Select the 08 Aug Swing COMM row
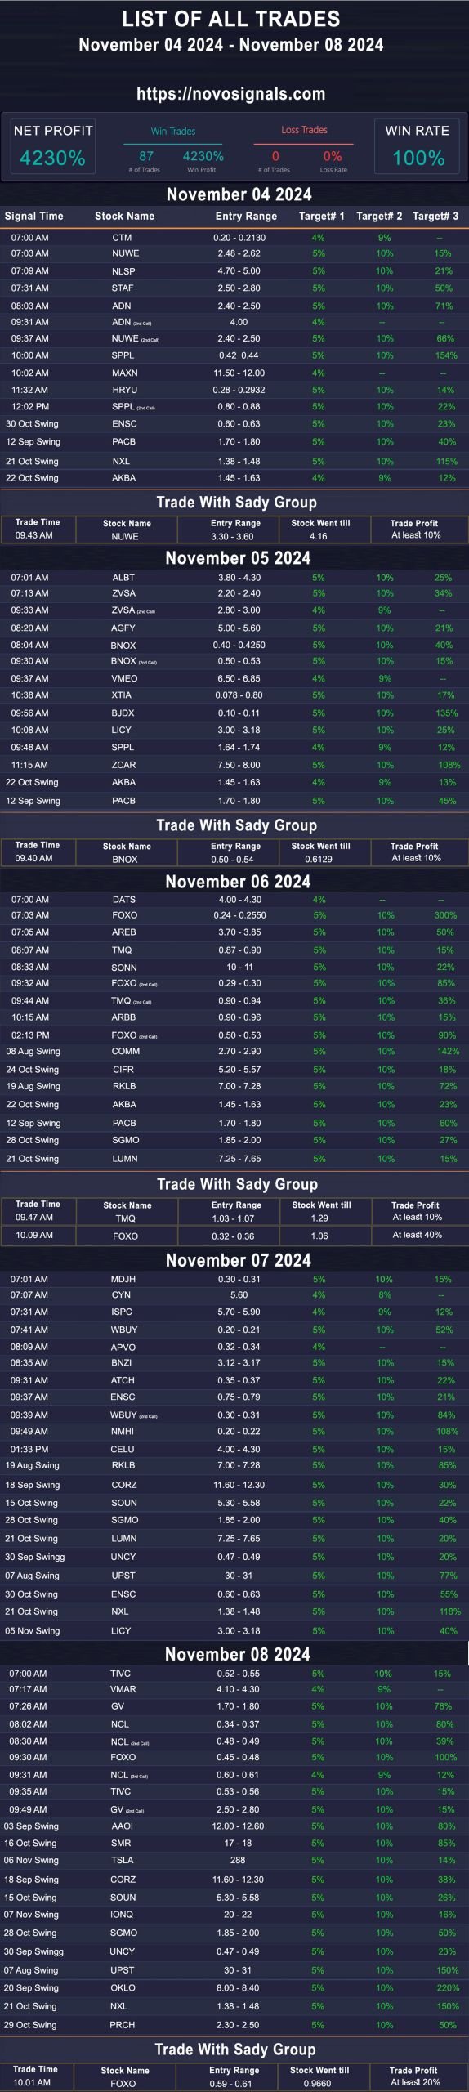The height and width of the screenshot is (2092, 469). [x=234, y=1051]
